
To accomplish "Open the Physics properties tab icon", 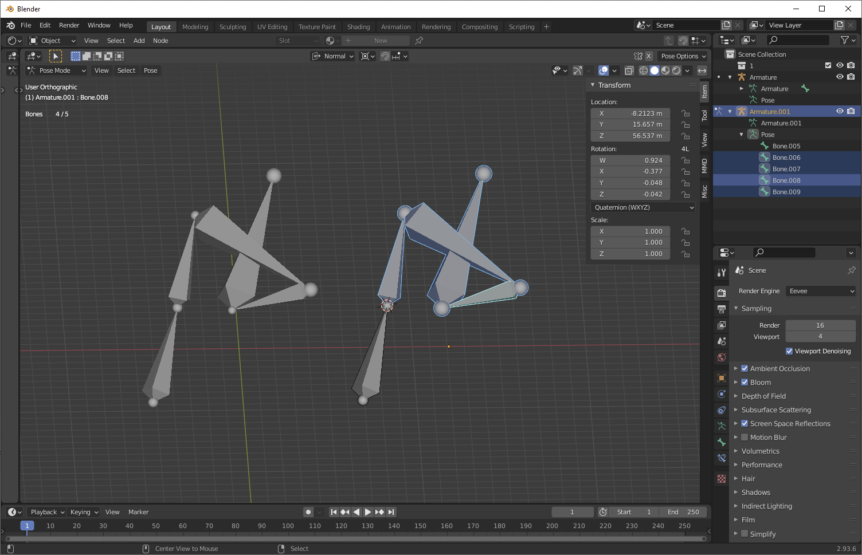I will click(722, 393).
